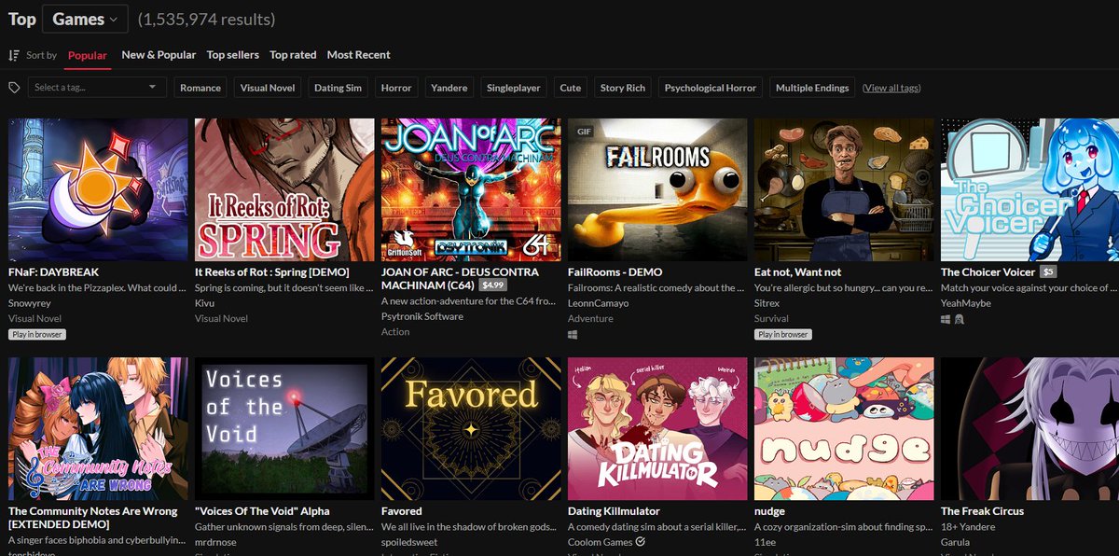
Task: Click the Action genre link
Action: [395, 331]
